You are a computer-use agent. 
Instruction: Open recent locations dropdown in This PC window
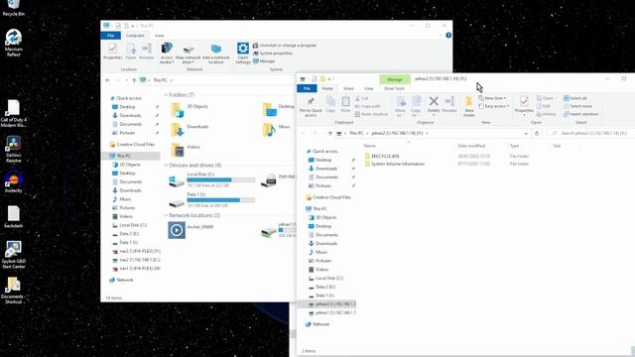click(126, 80)
